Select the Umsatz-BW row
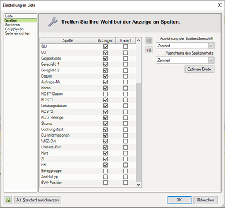This screenshot has height=208, width=225. point(88,147)
